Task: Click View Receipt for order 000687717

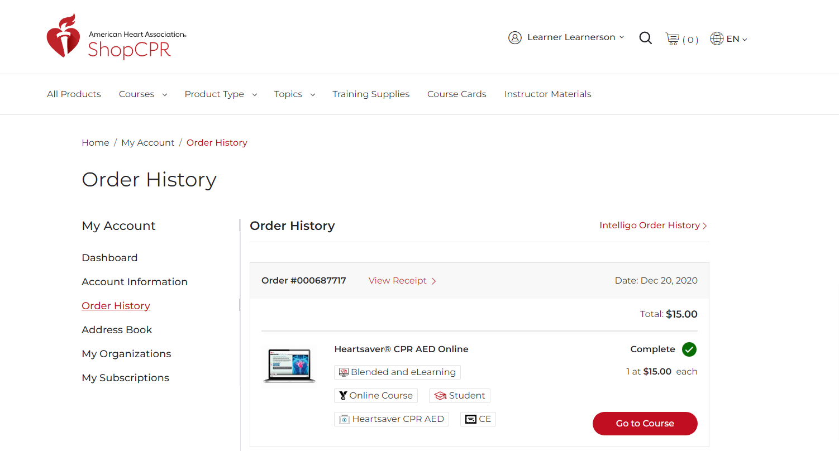Action: pyautogui.click(x=402, y=281)
